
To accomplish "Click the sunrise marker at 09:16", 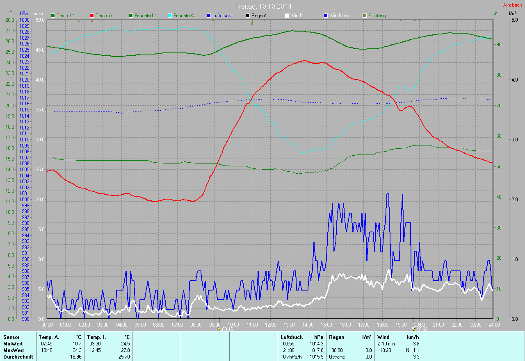I will pos(220,329).
